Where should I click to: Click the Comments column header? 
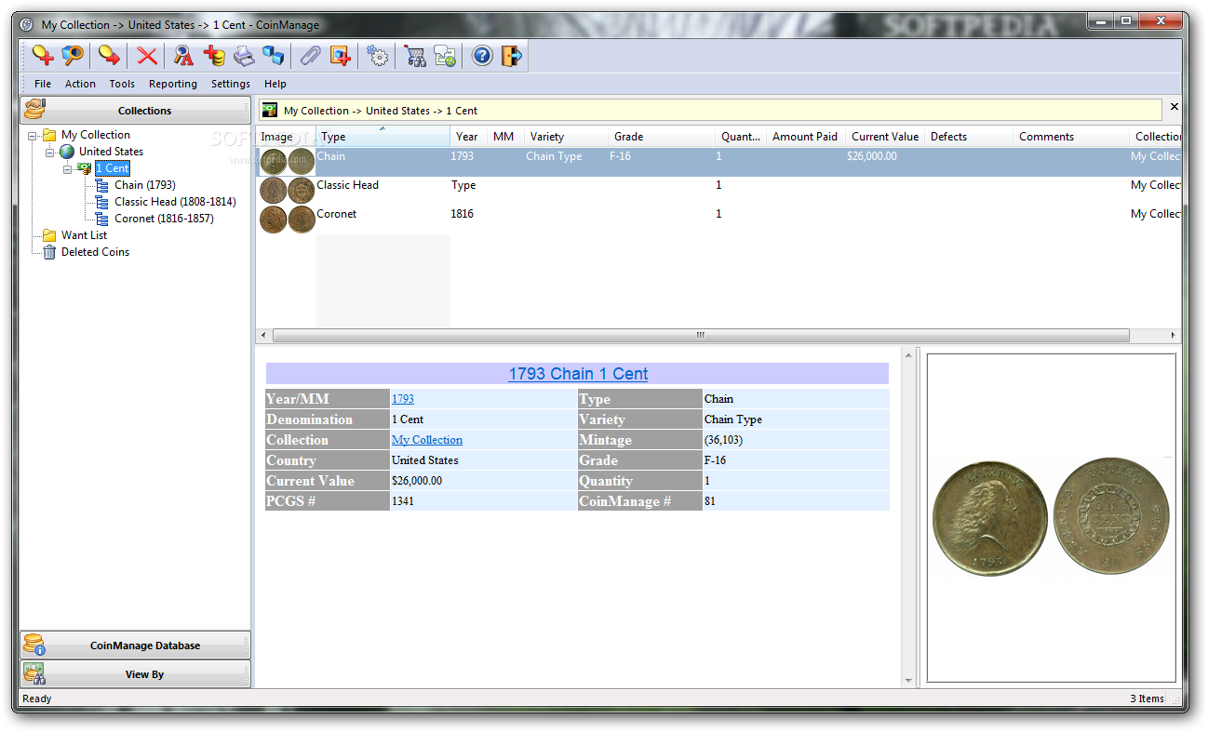click(x=1070, y=137)
